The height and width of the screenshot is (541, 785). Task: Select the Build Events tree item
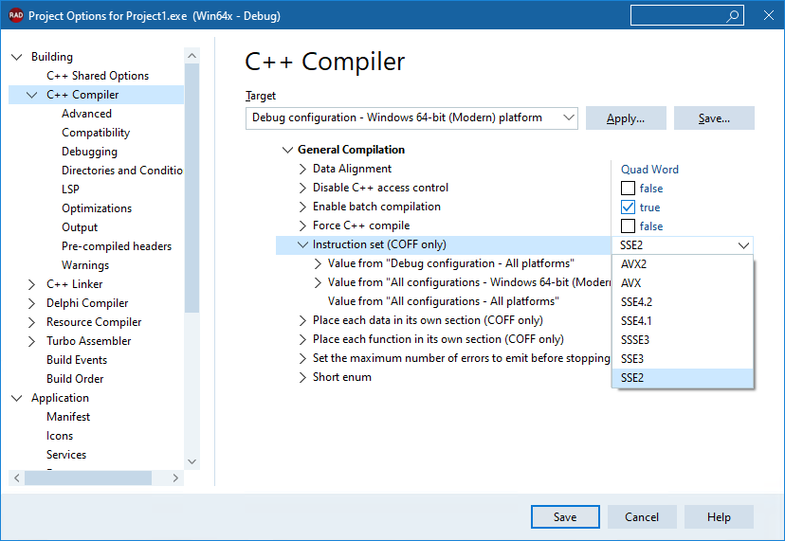77,360
